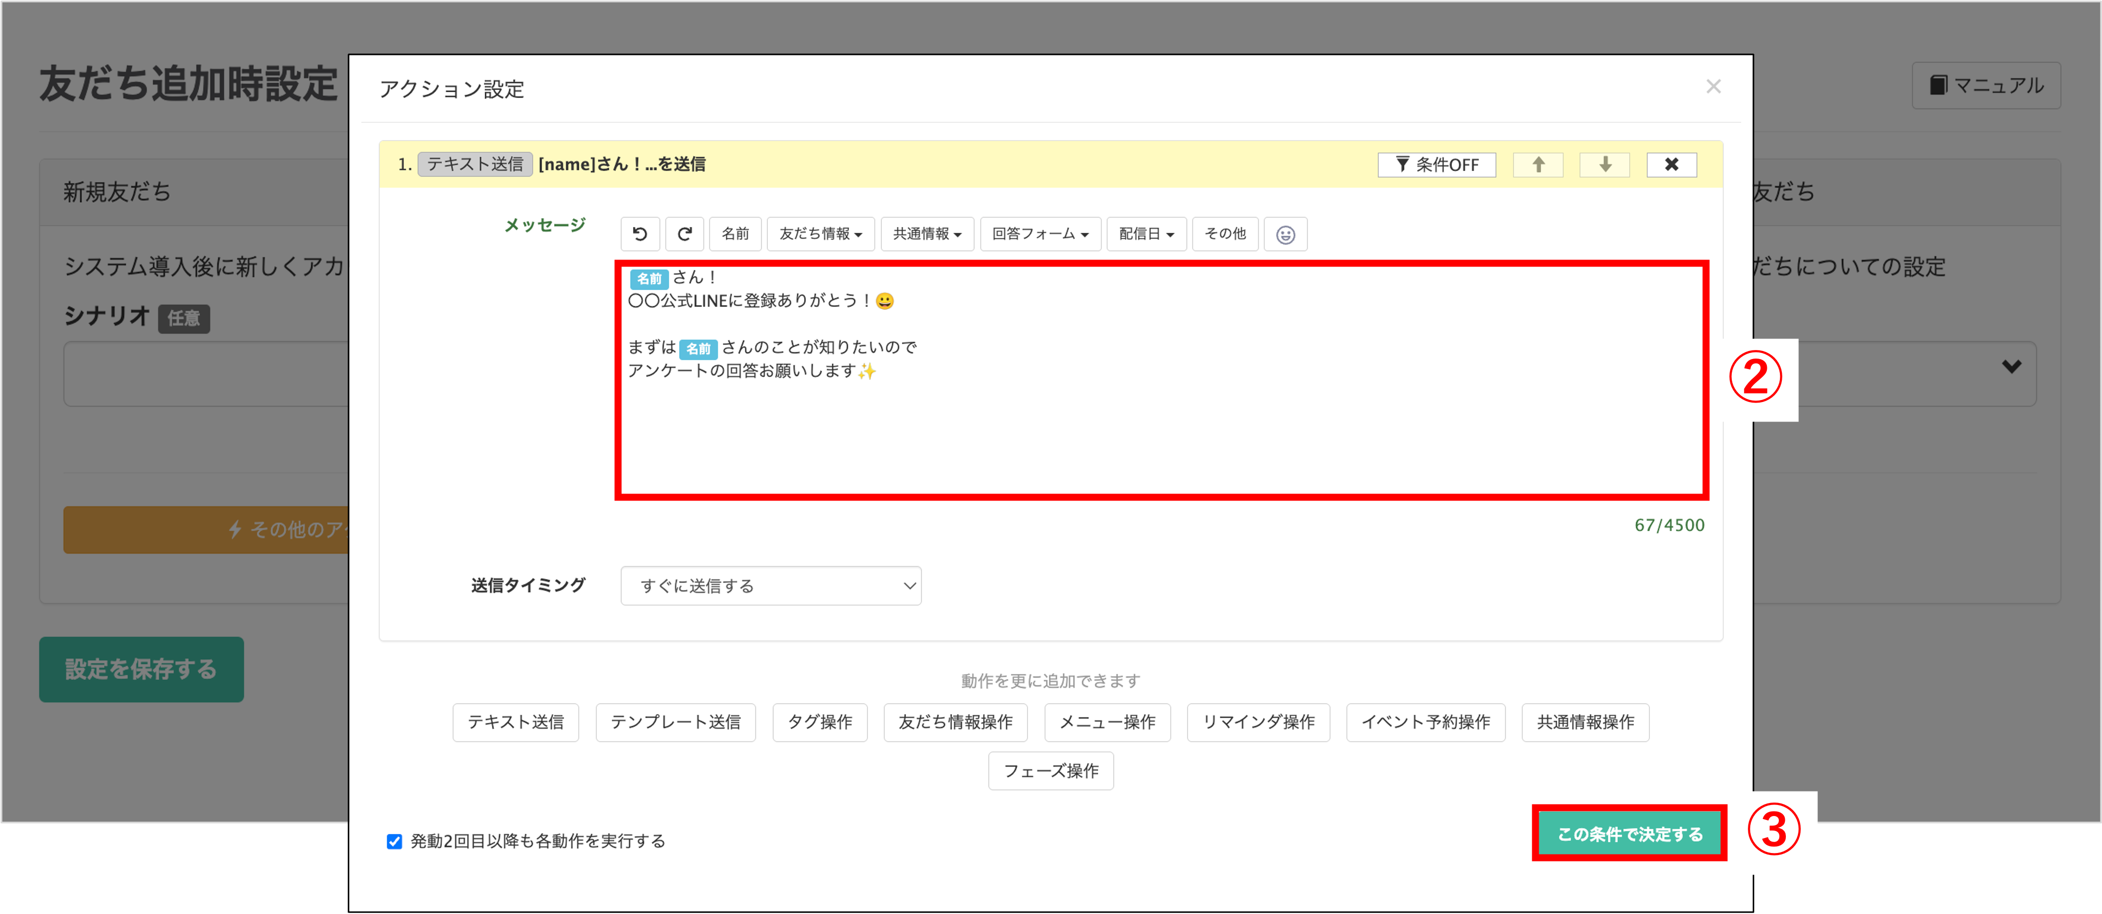Move action up with the up arrow
Viewport: 2102px width, 914px height.
pyautogui.click(x=1538, y=164)
